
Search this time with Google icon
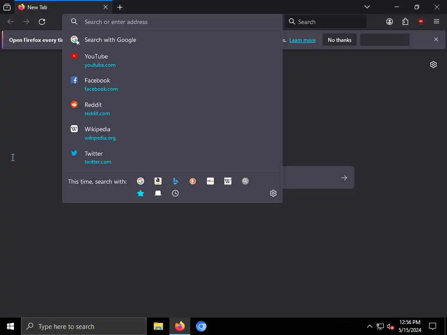[140, 181]
